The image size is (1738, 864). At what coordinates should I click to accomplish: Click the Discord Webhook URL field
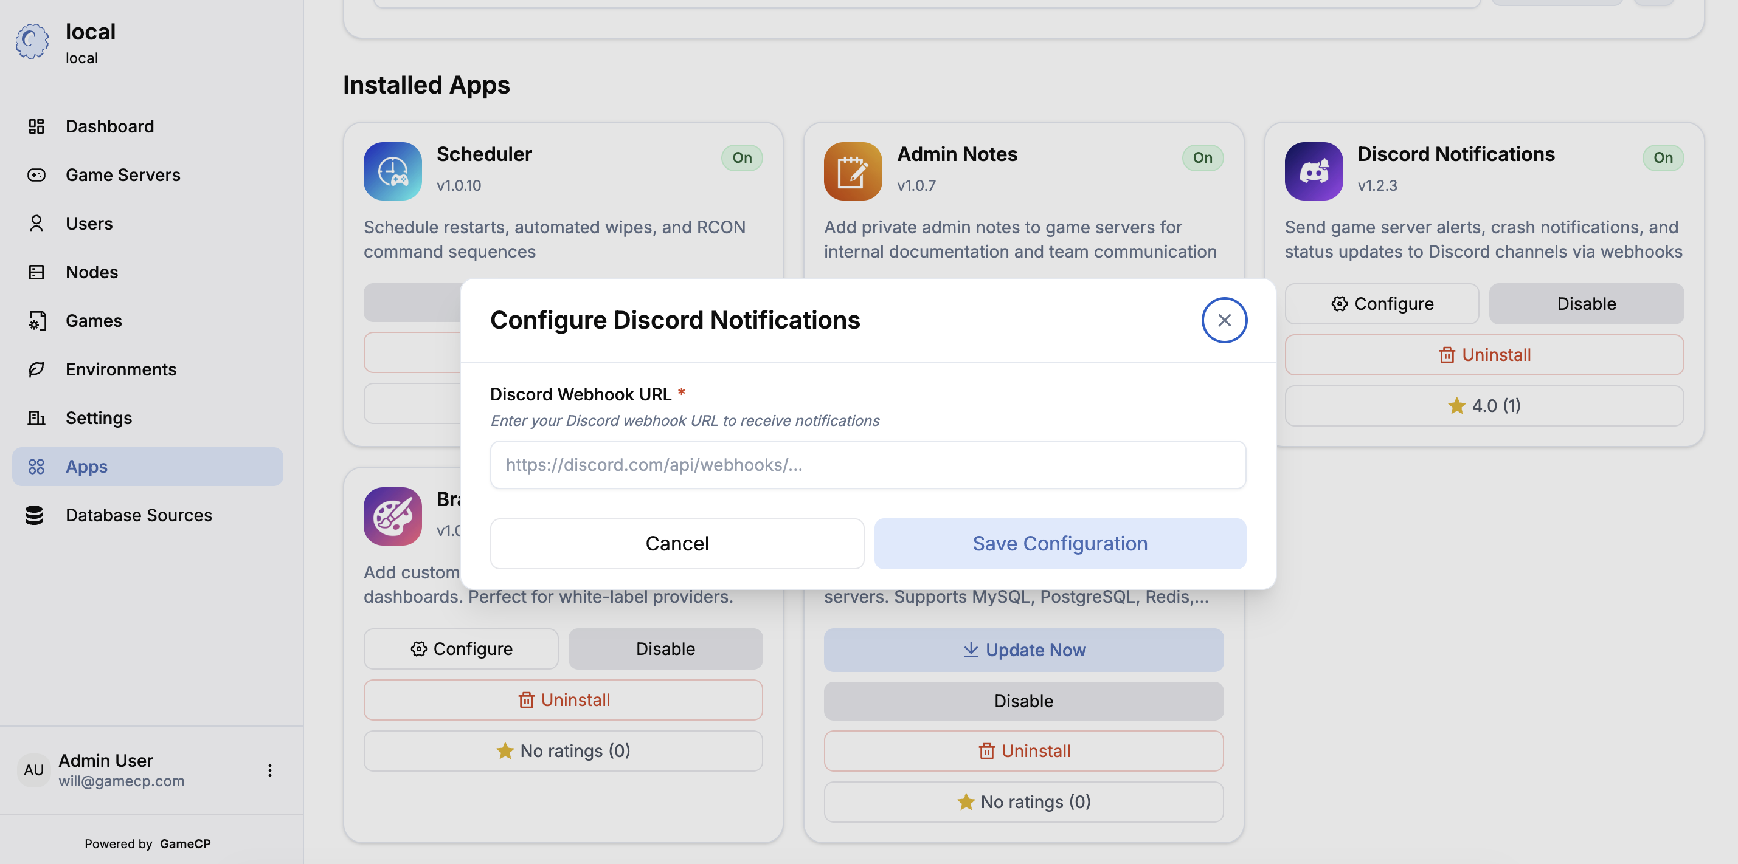[x=867, y=464]
